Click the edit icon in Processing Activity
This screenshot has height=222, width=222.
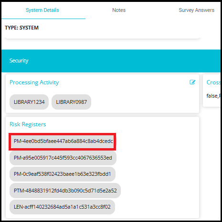192,82
